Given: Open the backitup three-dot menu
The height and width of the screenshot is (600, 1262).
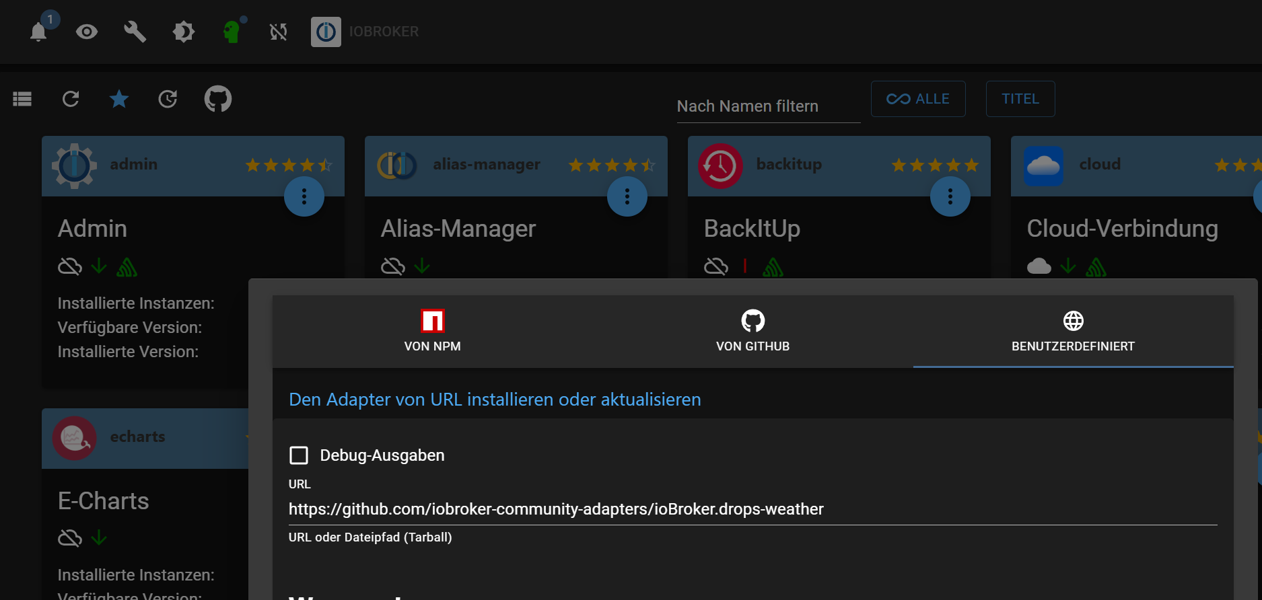Looking at the screenshot, I should pos(950,196).
